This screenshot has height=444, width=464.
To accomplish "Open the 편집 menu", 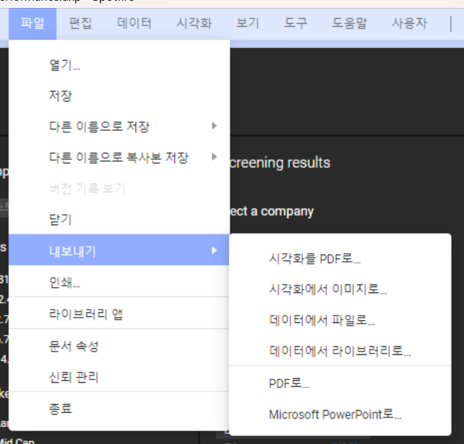I will [80, 24].
